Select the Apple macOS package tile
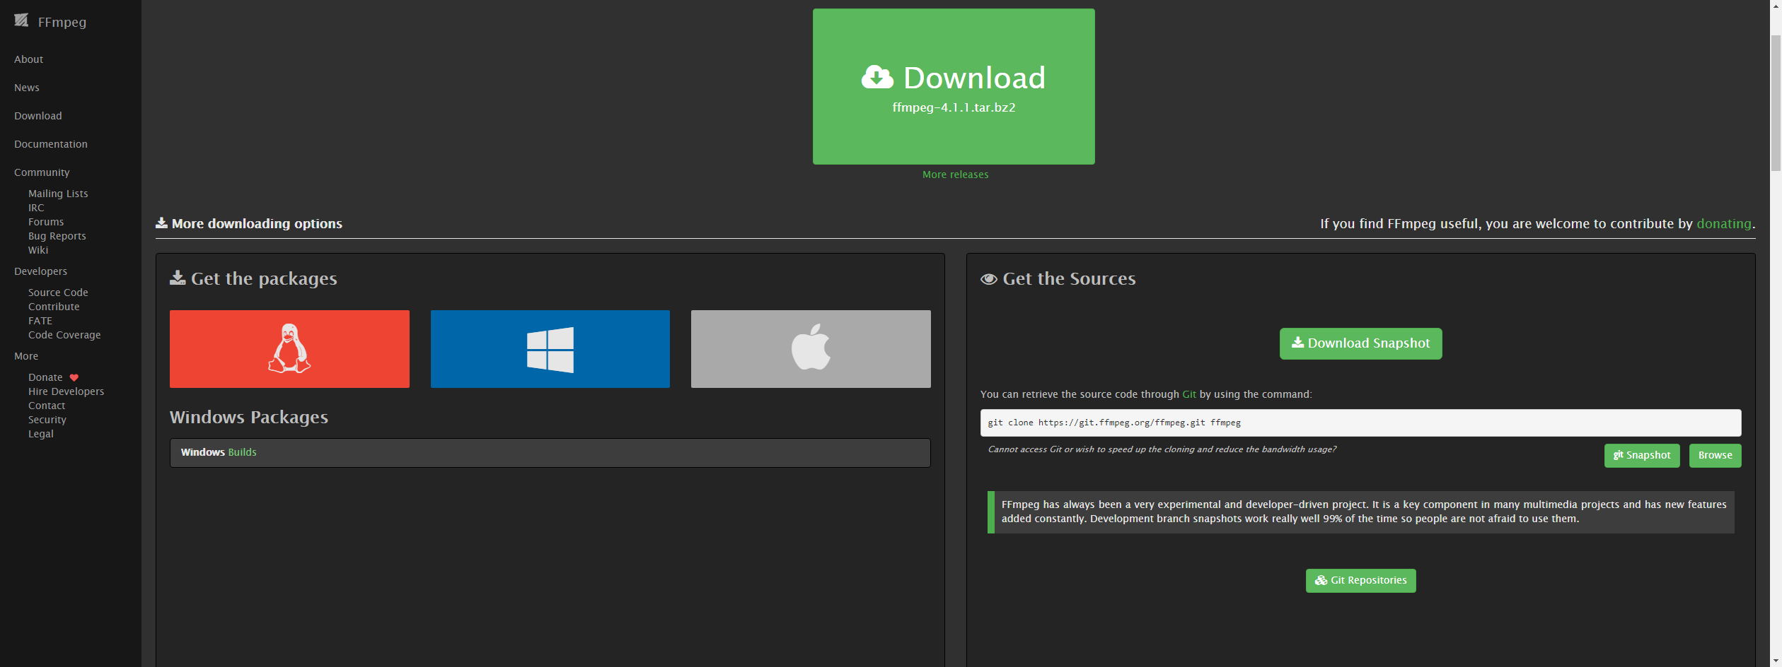 pyautogui.click(x=811, y=349)
